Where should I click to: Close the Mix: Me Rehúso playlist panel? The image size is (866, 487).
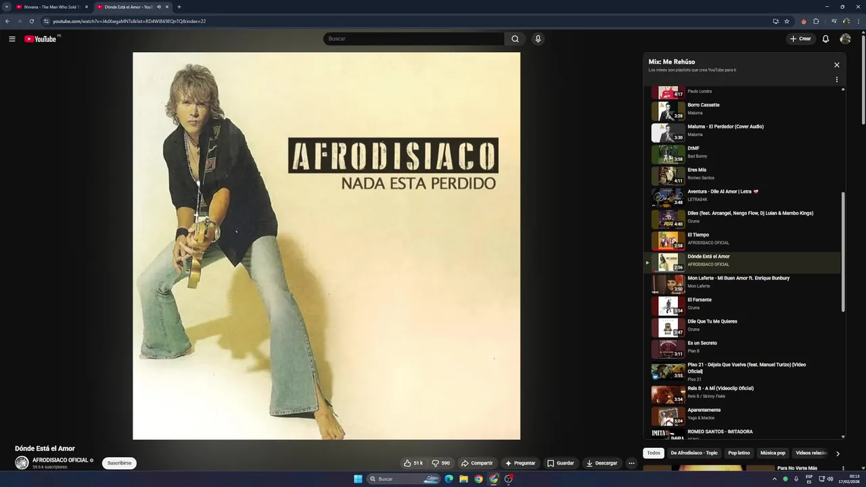tap(837, 65)
